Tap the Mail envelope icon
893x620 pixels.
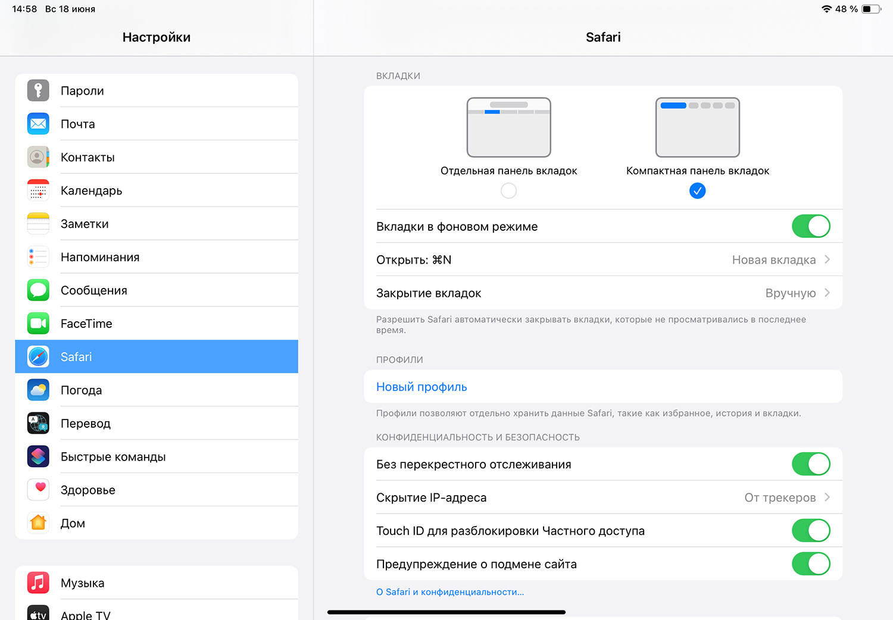pos(38,124)
